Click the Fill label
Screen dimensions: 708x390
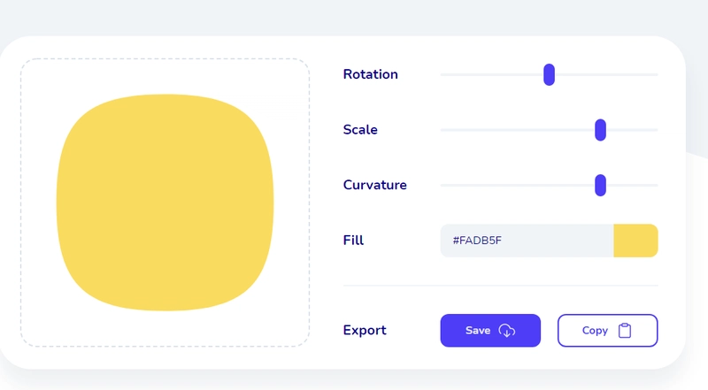click(353, 241)
